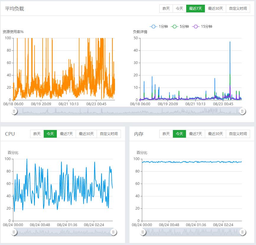Screen dimensions: 256x245
Task: Click the 1-minute load spike peak
Action: coord(230,42)
